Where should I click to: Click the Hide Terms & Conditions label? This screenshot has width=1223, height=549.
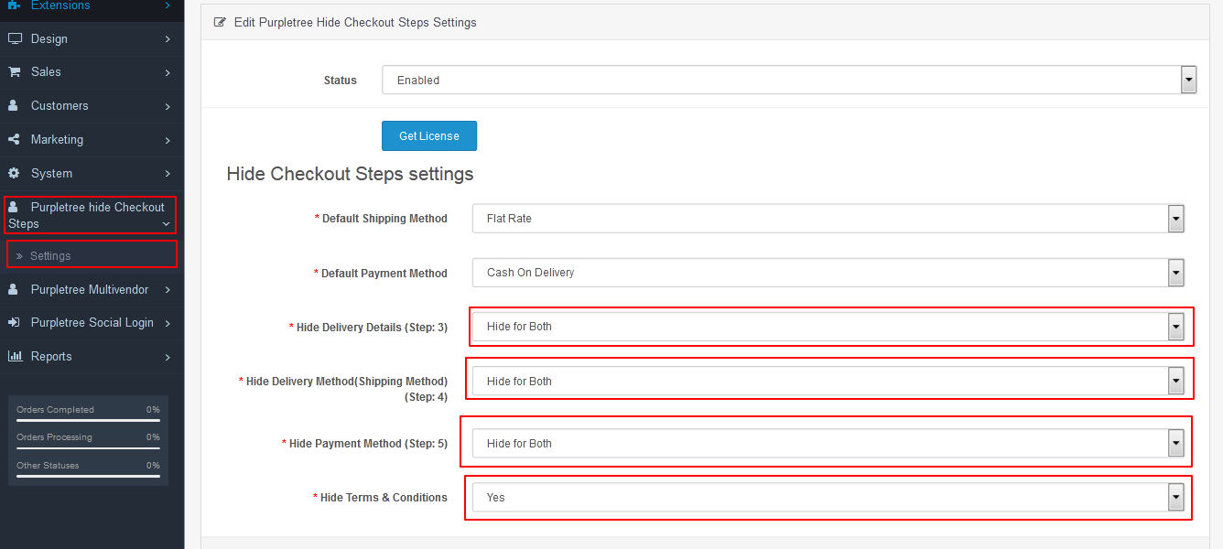[384, 498]
